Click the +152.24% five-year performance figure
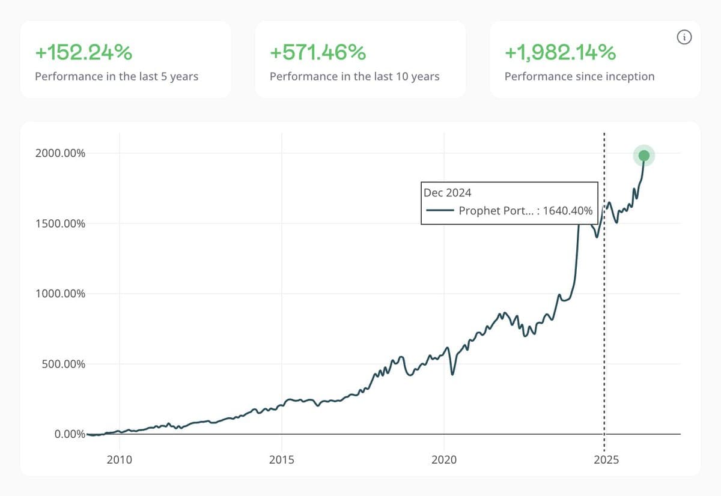721x496 pixels. tap(84, 52)
